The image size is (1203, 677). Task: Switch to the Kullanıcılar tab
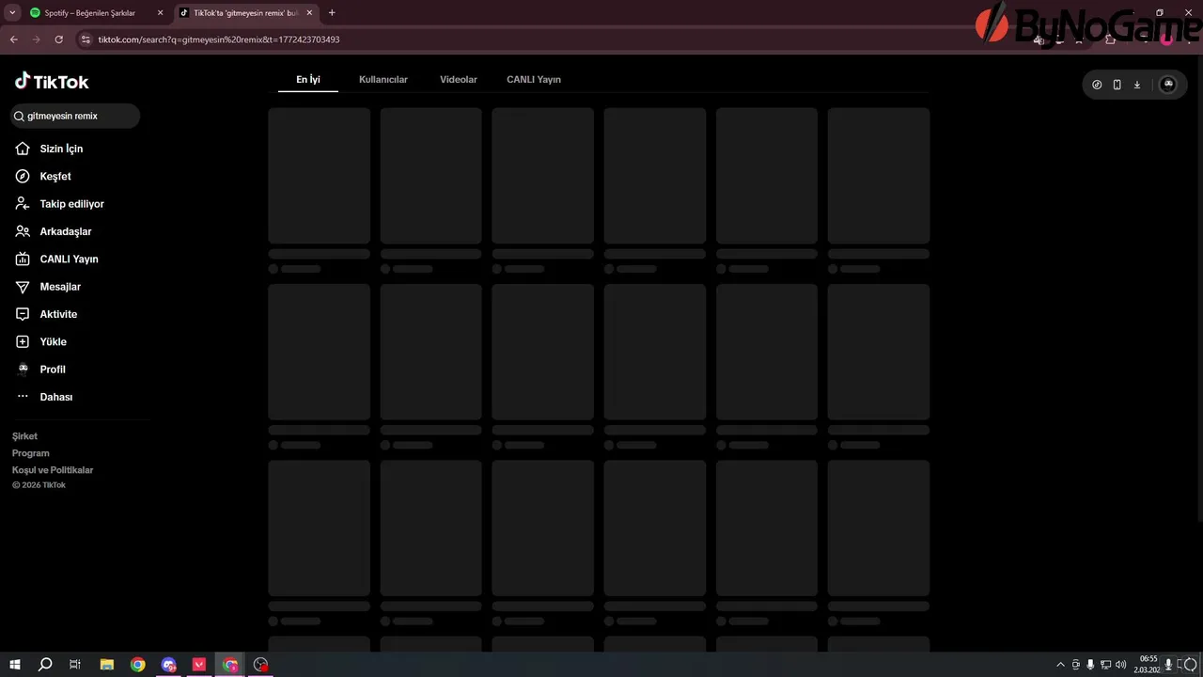[x=383, y=80]
